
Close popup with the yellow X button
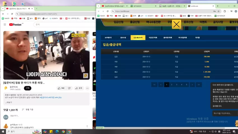point(176,24)
